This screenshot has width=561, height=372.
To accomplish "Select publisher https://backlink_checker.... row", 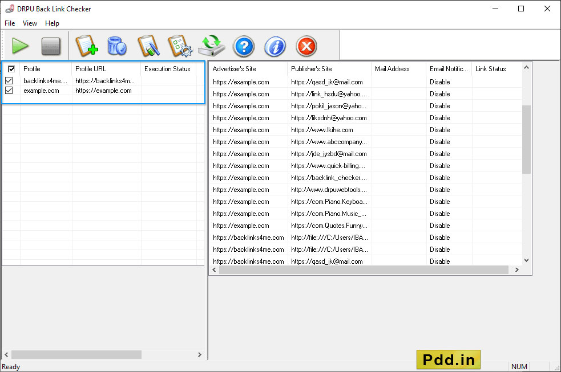I will 329,178.
